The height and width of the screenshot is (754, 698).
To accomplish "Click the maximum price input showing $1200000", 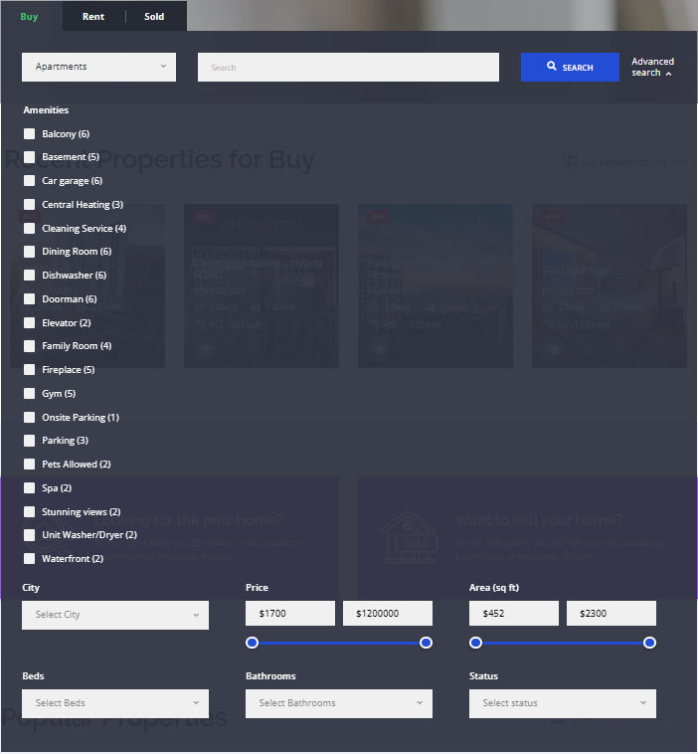I will pos(388,614).
